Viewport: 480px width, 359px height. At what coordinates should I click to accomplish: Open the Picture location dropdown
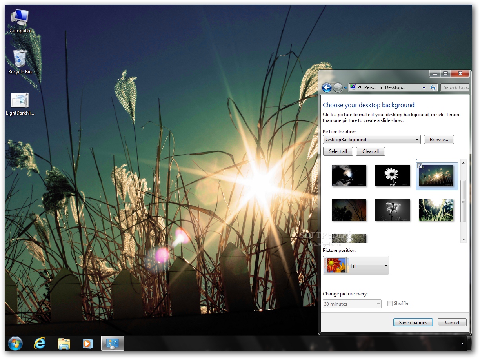click(x=372, y=140)
